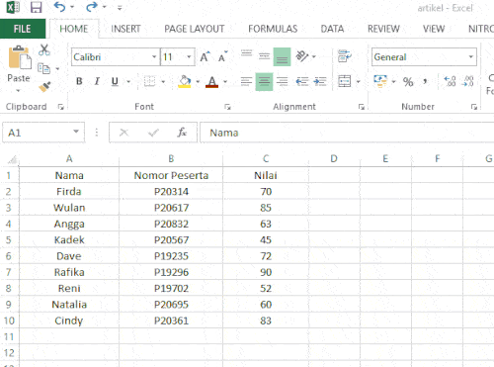Screen dimensions: 494x367
Task: Switch to the INSERT tab
Action: pos(125,29)
